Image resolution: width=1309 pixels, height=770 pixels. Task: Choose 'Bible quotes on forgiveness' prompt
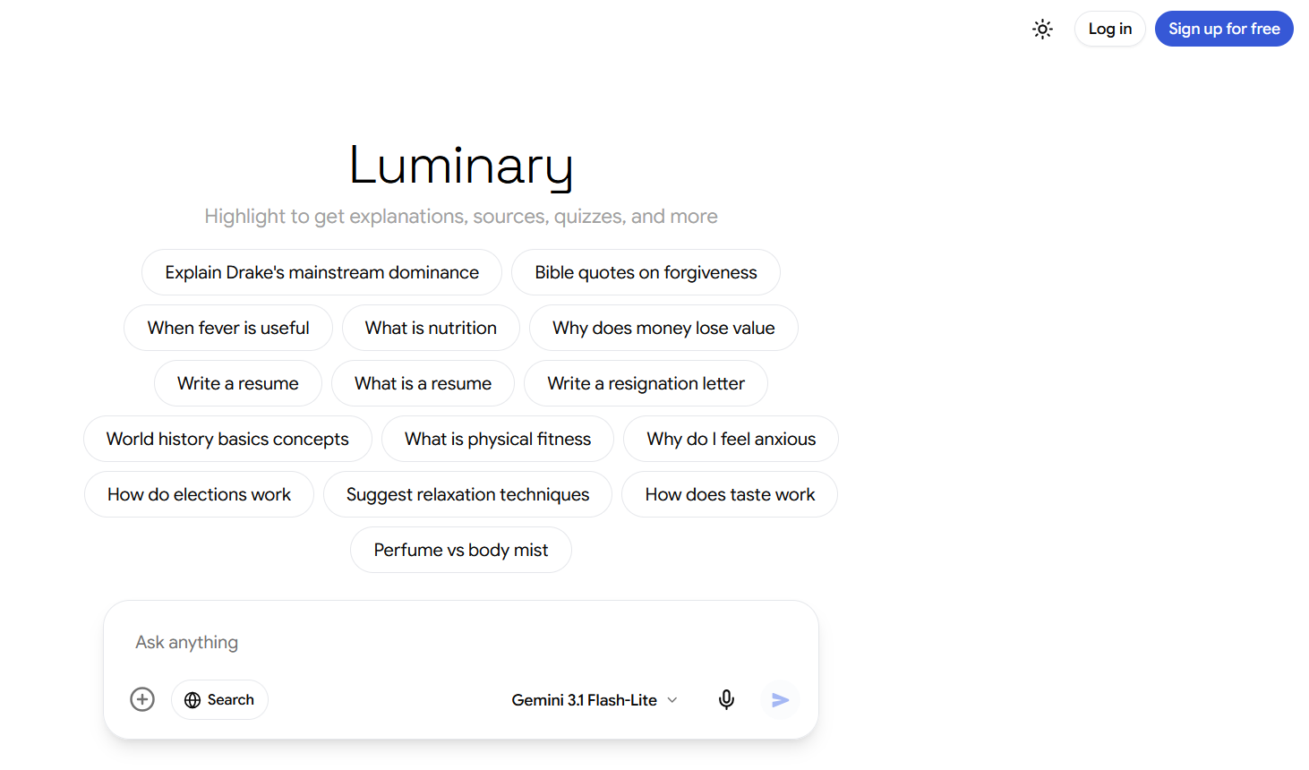pos(646,272)
